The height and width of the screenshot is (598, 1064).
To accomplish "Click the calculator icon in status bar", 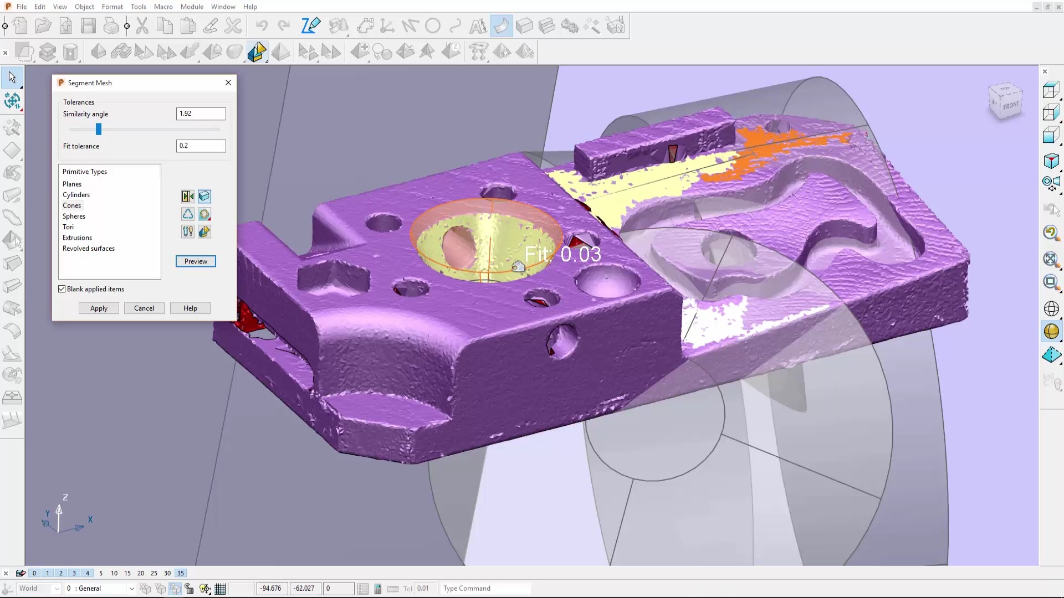I will tap(378, 589).
